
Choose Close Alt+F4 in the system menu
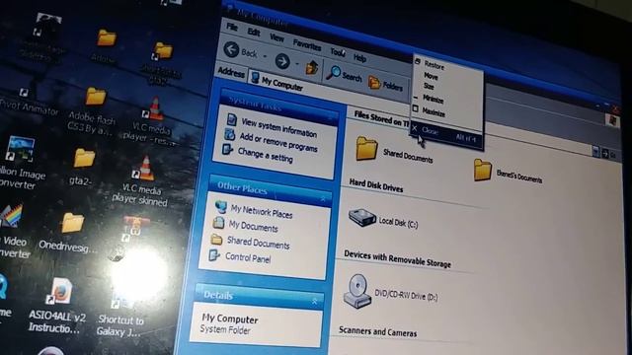[x=445, y=135]
